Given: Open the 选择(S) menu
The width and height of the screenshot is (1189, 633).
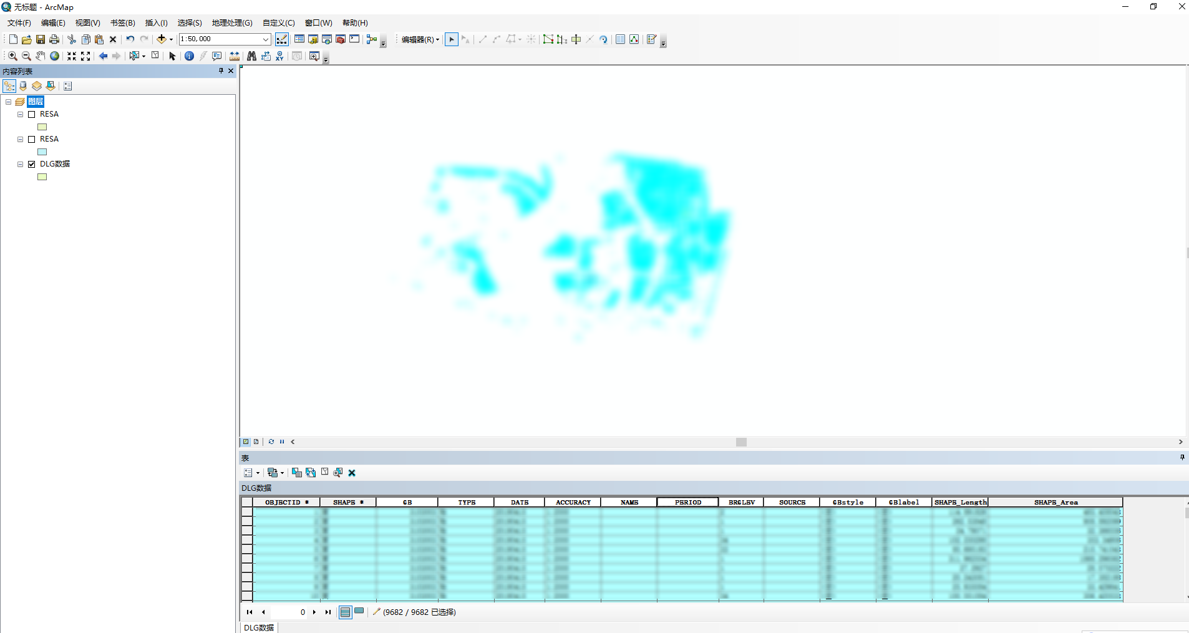Looking at the screenshot, I should point(190,23).
